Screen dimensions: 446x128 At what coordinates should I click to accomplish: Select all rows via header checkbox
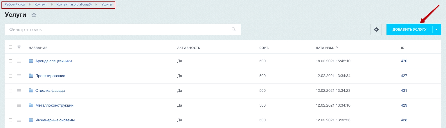[x=10, y=47]
